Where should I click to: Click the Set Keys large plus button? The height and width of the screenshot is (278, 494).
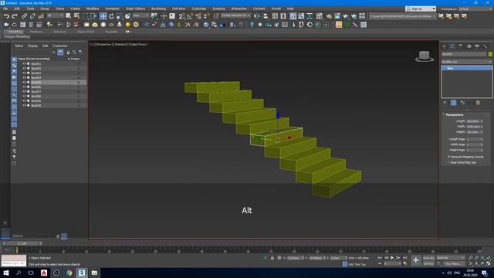[x=416, y=260]
